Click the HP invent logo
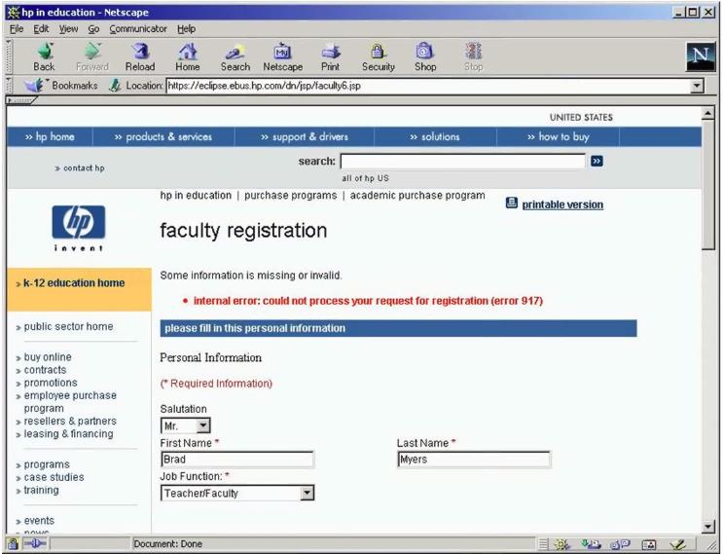The height and width of the screenshot is (554, 723). coord(79,228)
